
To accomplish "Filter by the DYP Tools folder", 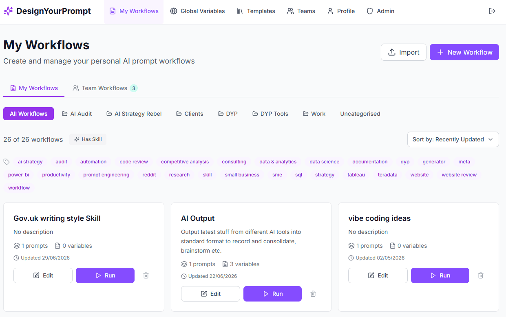I will (x=270, y=114).
